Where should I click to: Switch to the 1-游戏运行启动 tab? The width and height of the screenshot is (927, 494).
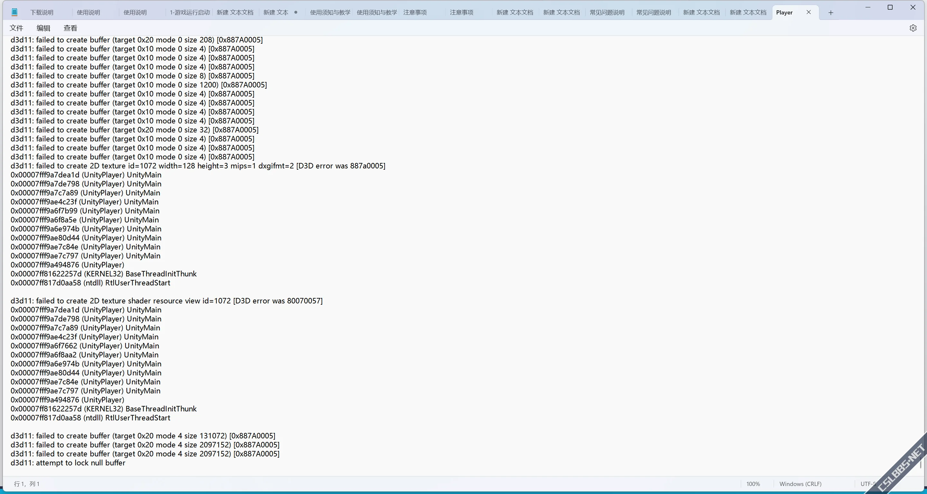point(189,12)
